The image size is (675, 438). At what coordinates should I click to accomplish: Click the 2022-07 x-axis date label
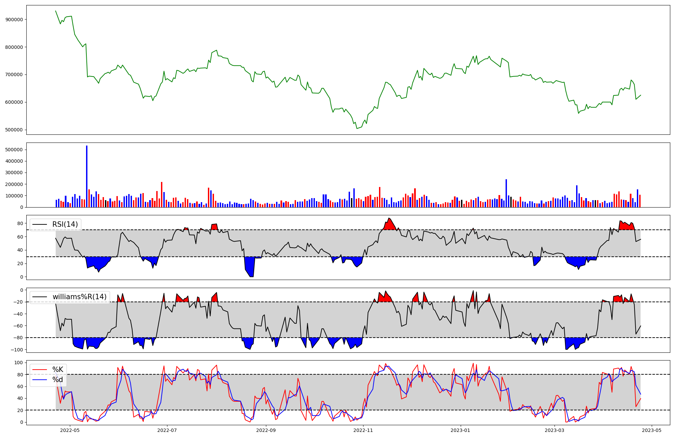tap(167, 430)
